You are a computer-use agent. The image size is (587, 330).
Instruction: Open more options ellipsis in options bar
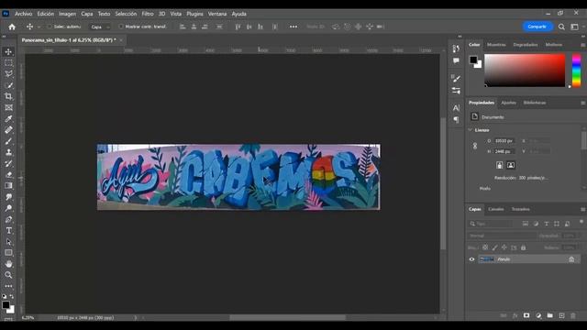pyautogui.click(x=293, y=27)
